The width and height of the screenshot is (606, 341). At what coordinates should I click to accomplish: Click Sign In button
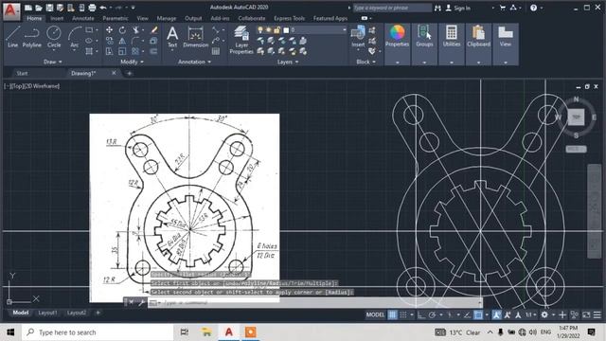(458, 8)
